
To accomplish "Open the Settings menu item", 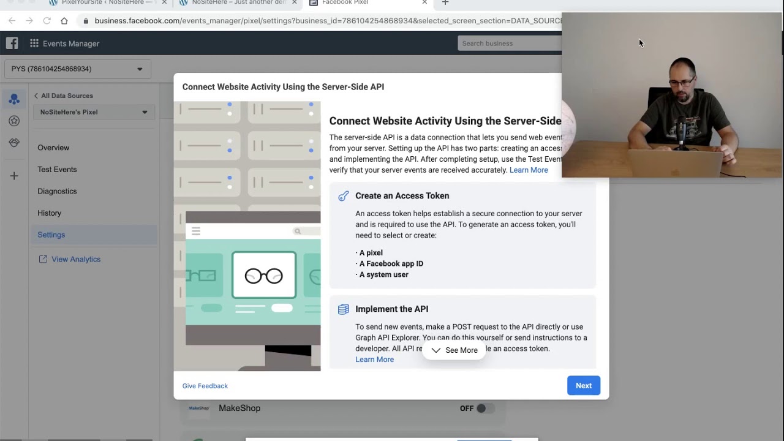I will [x=93, y=235].
